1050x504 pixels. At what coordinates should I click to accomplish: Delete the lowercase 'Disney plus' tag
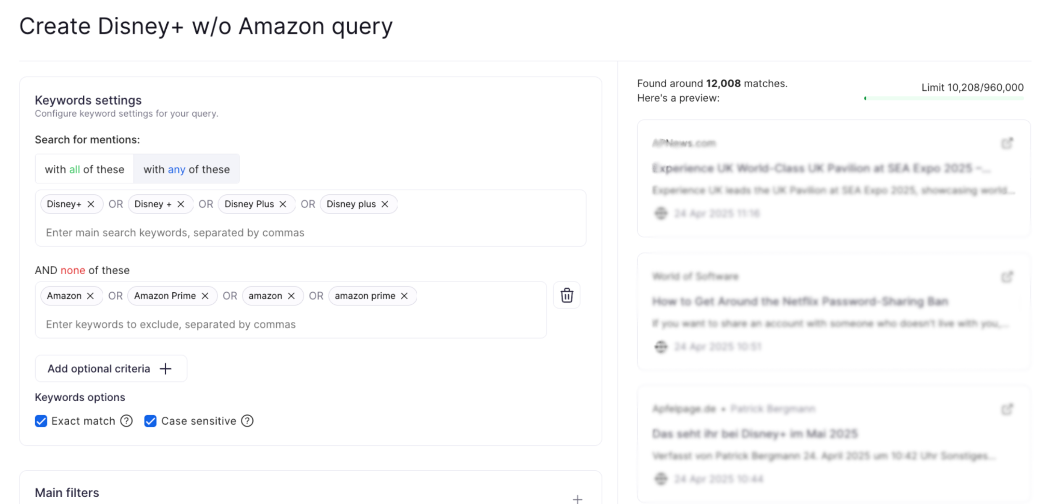click(385, 204)
